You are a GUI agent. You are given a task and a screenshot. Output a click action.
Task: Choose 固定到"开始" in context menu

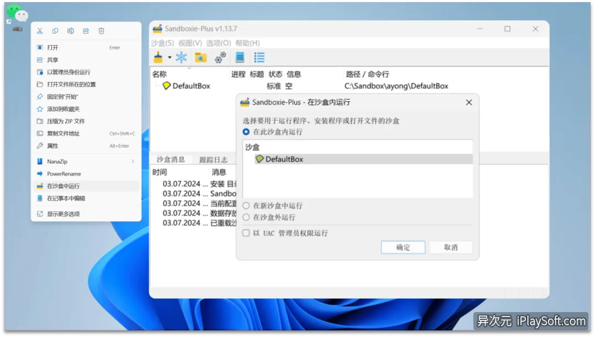(x=86, y=97)
